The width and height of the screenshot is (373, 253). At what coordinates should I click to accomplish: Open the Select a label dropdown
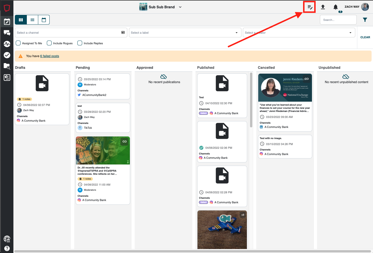point(184,33)
